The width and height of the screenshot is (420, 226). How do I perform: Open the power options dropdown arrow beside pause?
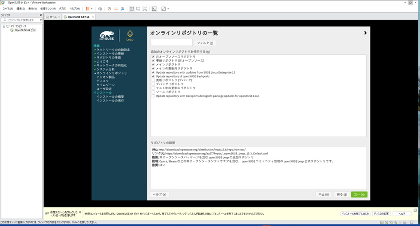point(92,8)
